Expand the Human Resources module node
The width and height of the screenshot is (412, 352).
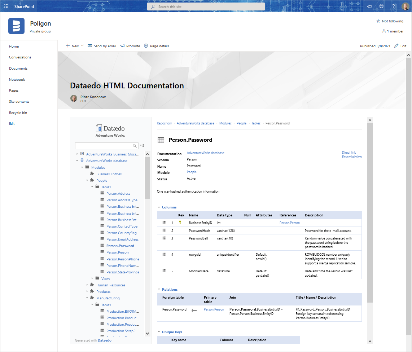coord(87,285)
